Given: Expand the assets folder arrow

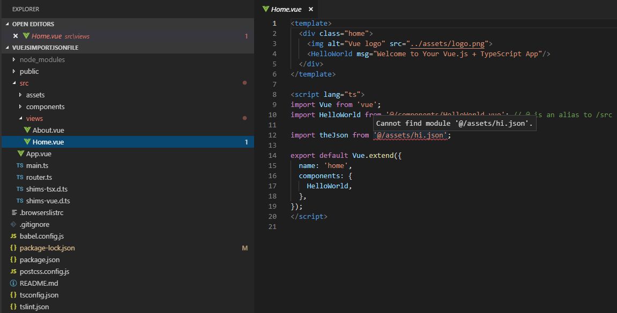Looking at the screenshot, I should pyautogui.click(x=20, y=95).
